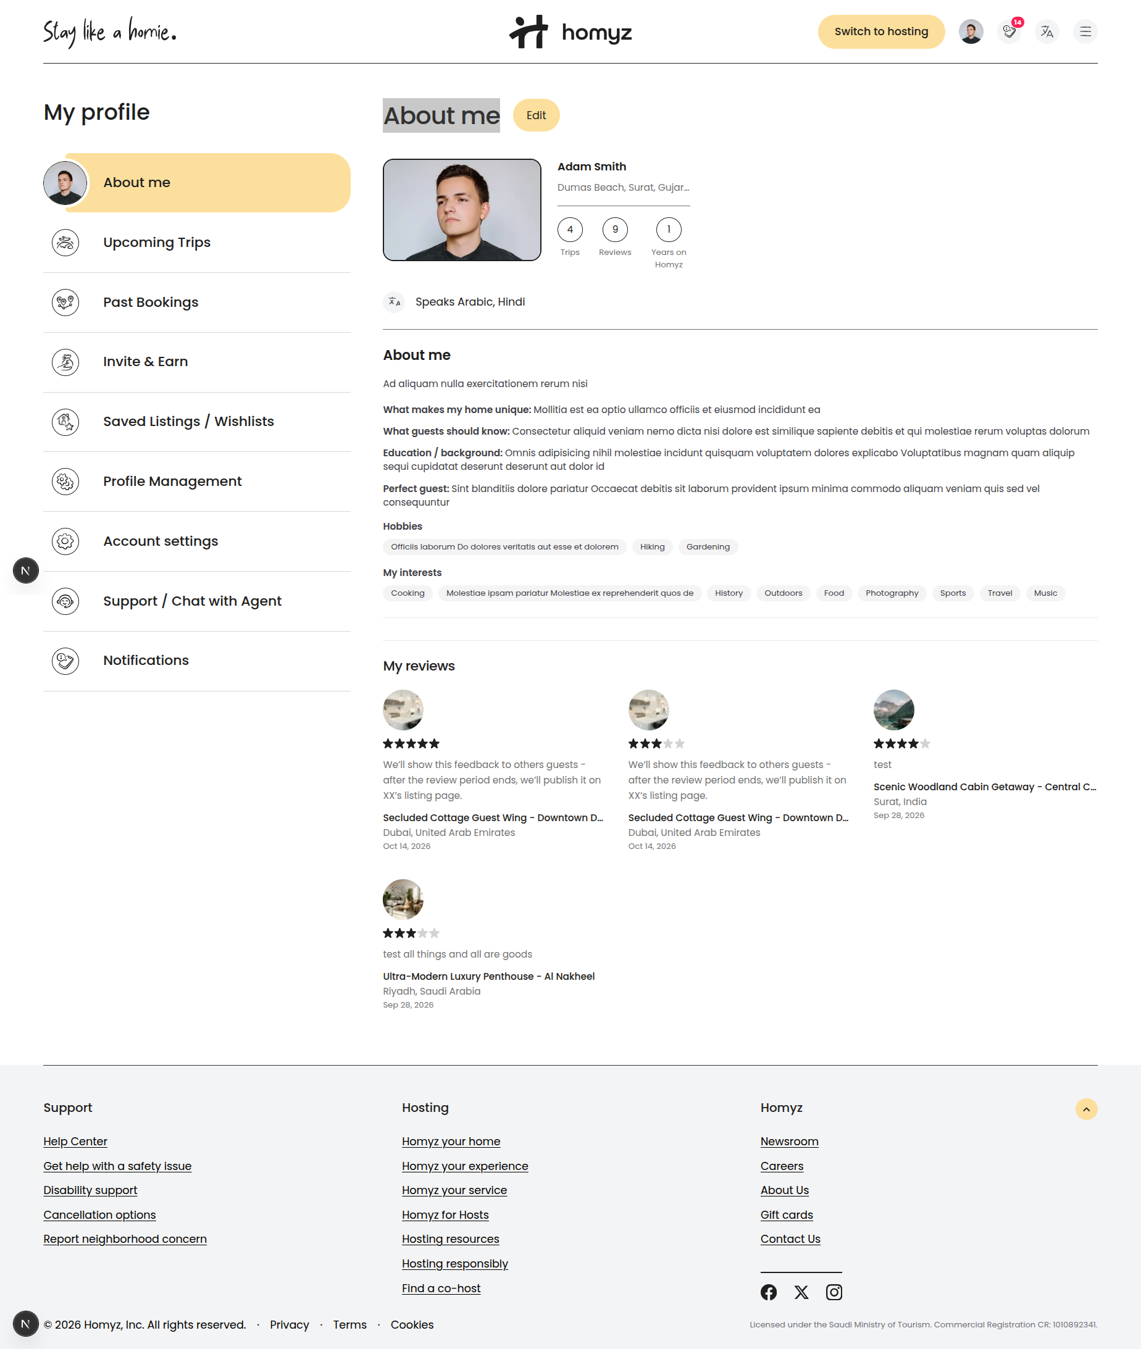The width and height of the screenshot is (1141, 1349).
Task: Select About me in the sidebar menu
Action: 196,183
